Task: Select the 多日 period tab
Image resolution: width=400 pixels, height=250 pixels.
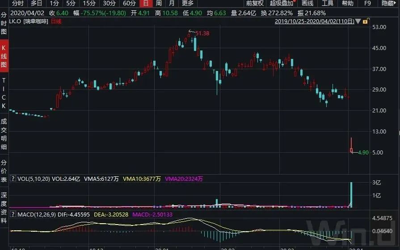Action: [x=36, y=3]
